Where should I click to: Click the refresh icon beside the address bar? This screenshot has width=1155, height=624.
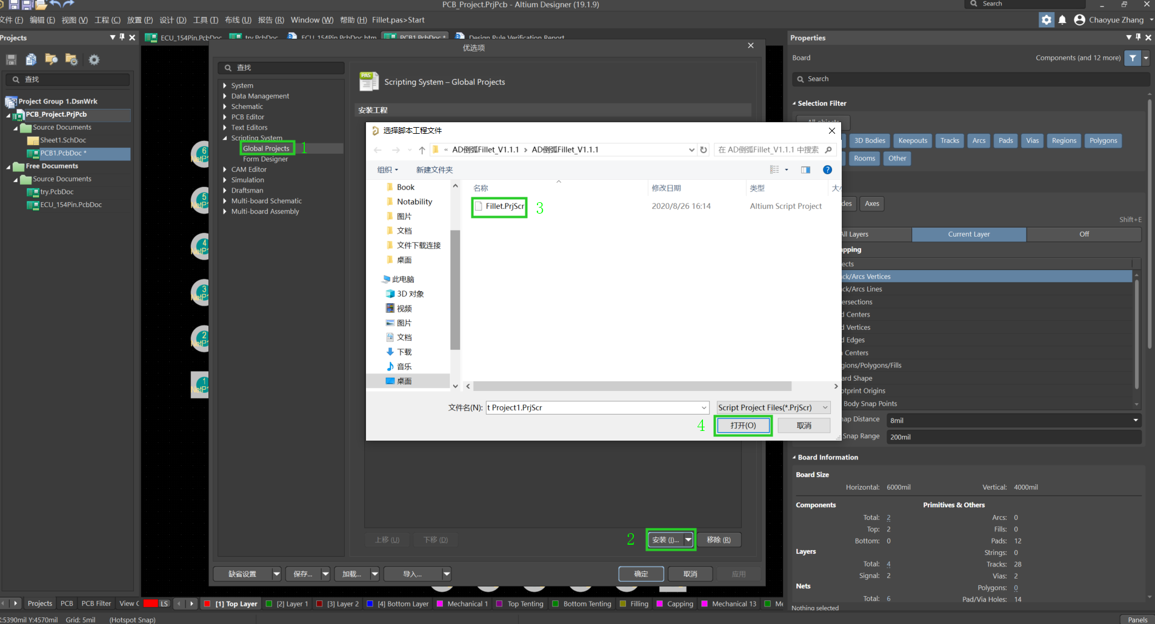click(704, 150)
